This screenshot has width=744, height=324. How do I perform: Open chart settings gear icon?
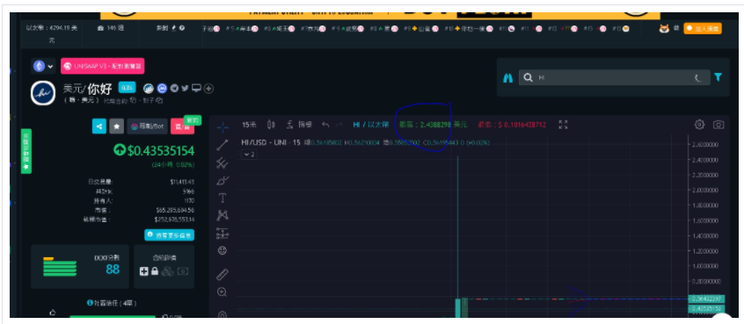[699, 125]
